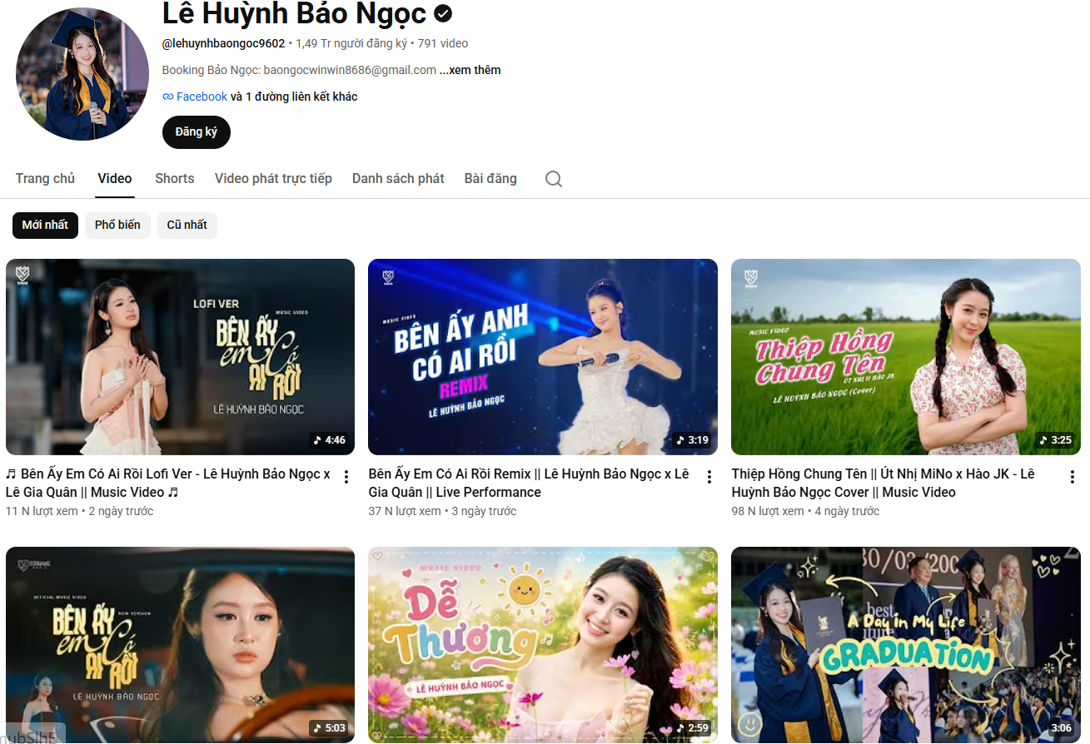Click the 2:59 duration badge
Viewport: 1090px width, 744px height.
(x=693, y=727)
